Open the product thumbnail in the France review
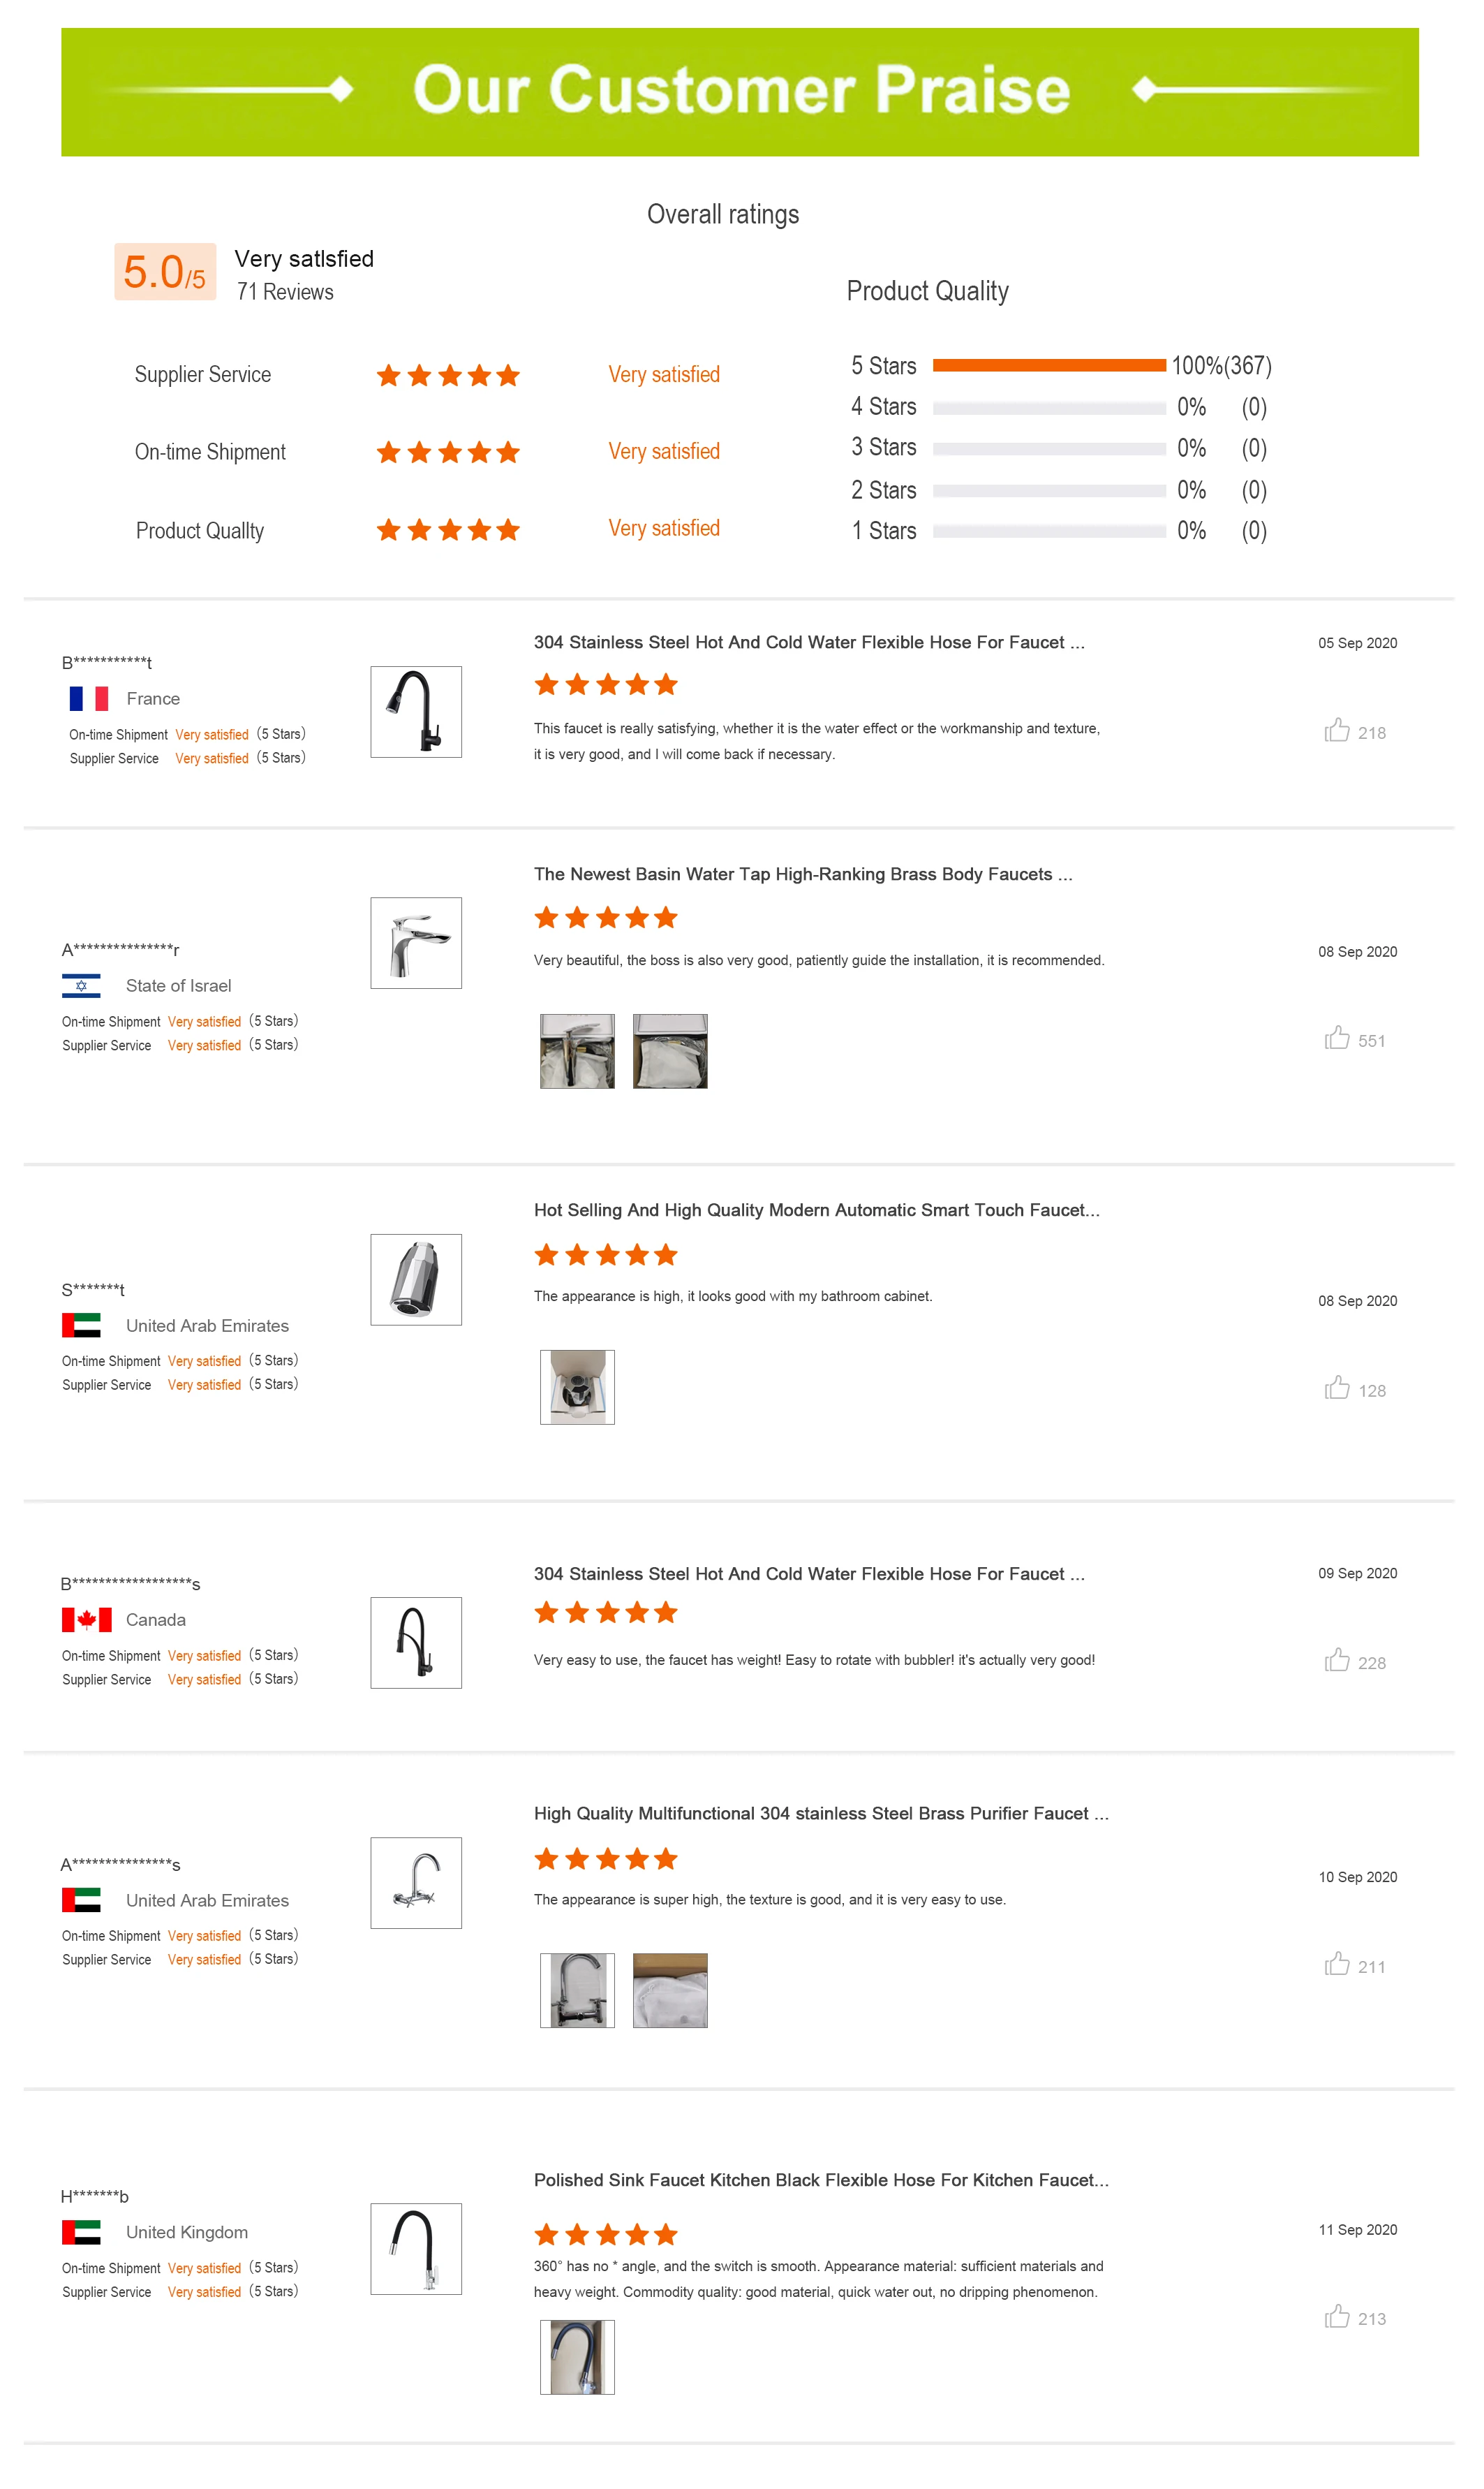Image resolution: width=1484 pixels, height=2489 pixels. pyautogui.click(x=416, y=712)
